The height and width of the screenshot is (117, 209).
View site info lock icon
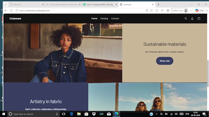click(17, 10)
